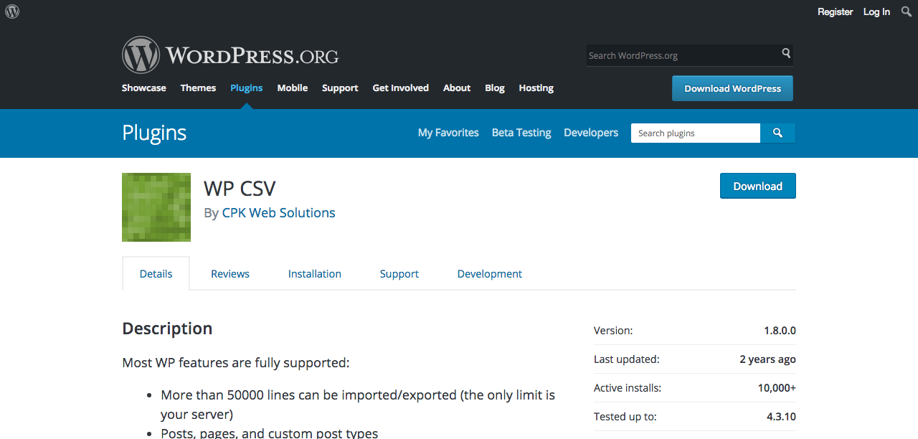Click the Register link

pos(836,11)
